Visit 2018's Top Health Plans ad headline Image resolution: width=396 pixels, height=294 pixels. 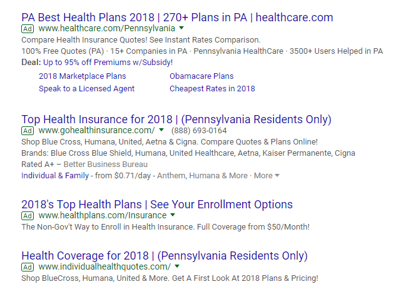click(156, 205)
